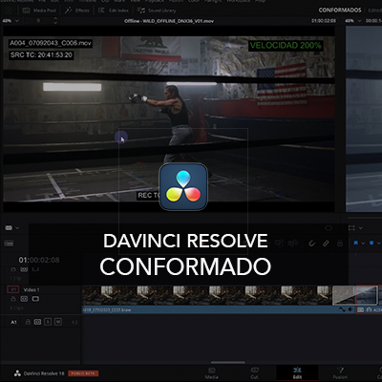The image size is (382, 382).
Task: Add a blue marker to the timeline
Action: [371, 244]
